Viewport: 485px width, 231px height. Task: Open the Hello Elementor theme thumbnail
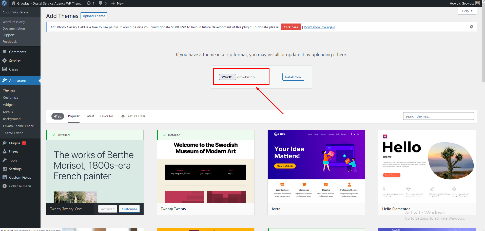coord(427,166)
